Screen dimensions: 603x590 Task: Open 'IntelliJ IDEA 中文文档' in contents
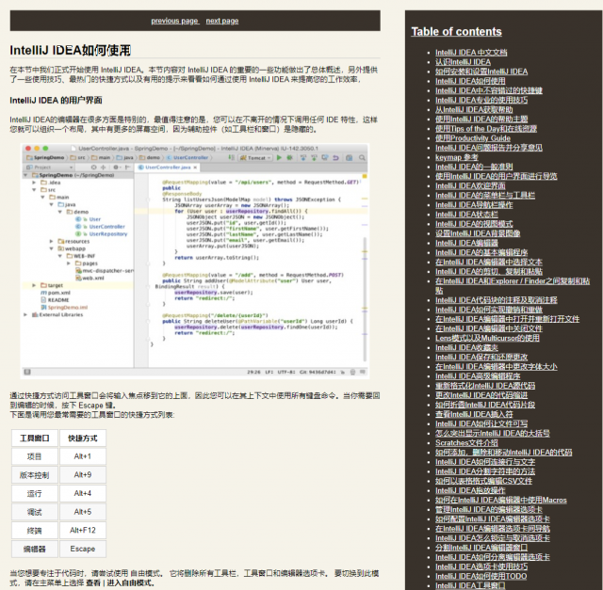pyautogui.click(x=471, y=53)
